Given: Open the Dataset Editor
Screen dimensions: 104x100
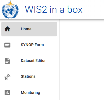Looking at the screenshot, I should (29, 61).
